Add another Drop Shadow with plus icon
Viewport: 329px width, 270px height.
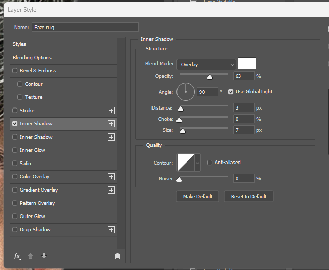pos(111,230)
